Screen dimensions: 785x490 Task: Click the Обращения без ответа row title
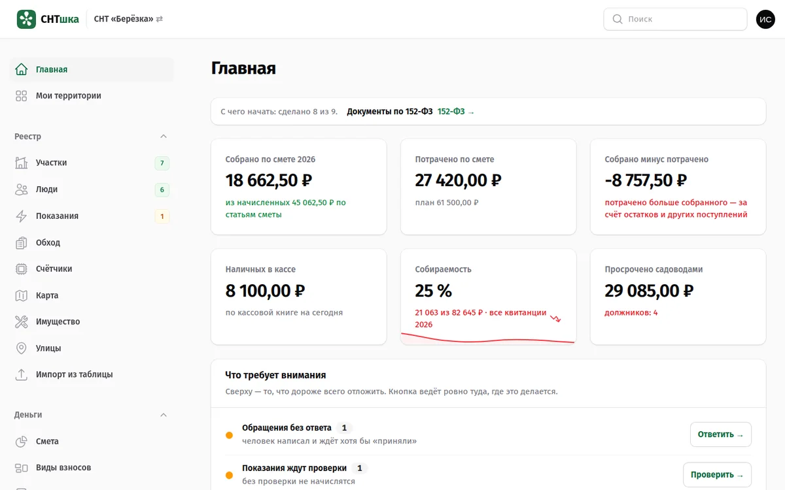pyautogui.click(x=287, y=428)
